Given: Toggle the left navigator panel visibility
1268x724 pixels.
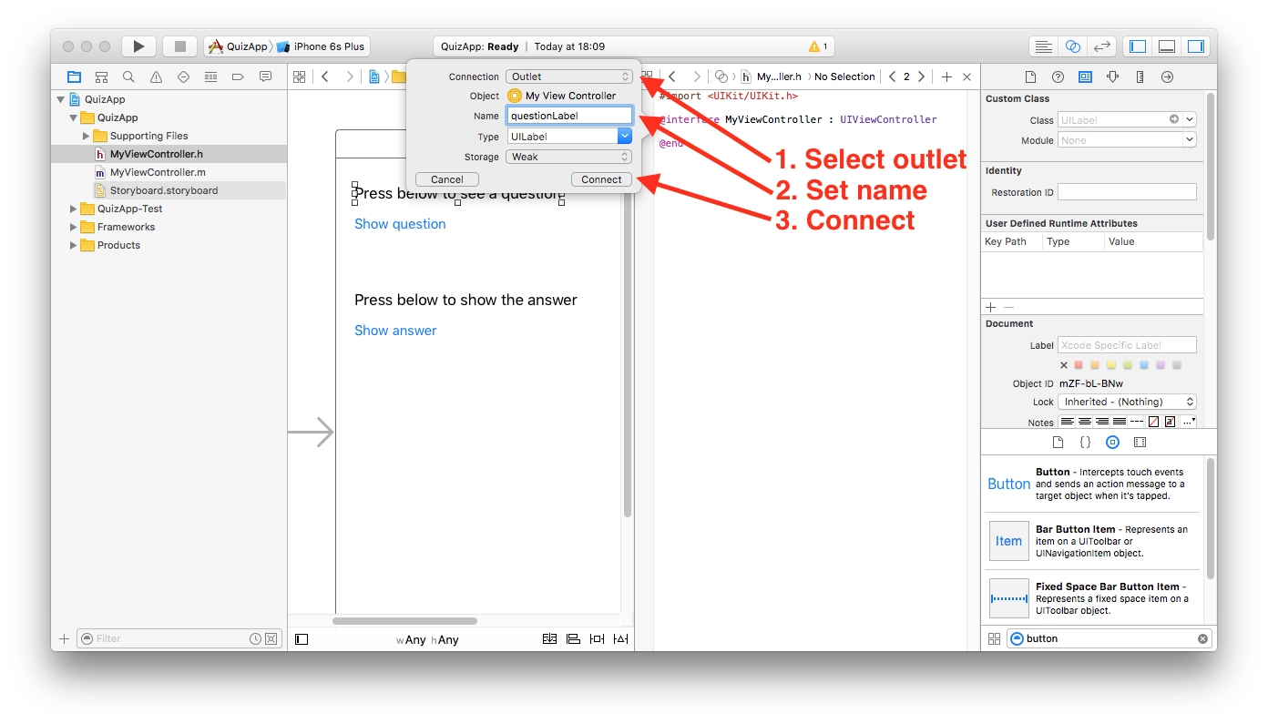Looking at the screenshot, I should tap(1138, 46).
